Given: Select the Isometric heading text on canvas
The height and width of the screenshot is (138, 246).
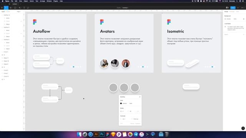Looking at the screenshot, I should tap(175, 31).
